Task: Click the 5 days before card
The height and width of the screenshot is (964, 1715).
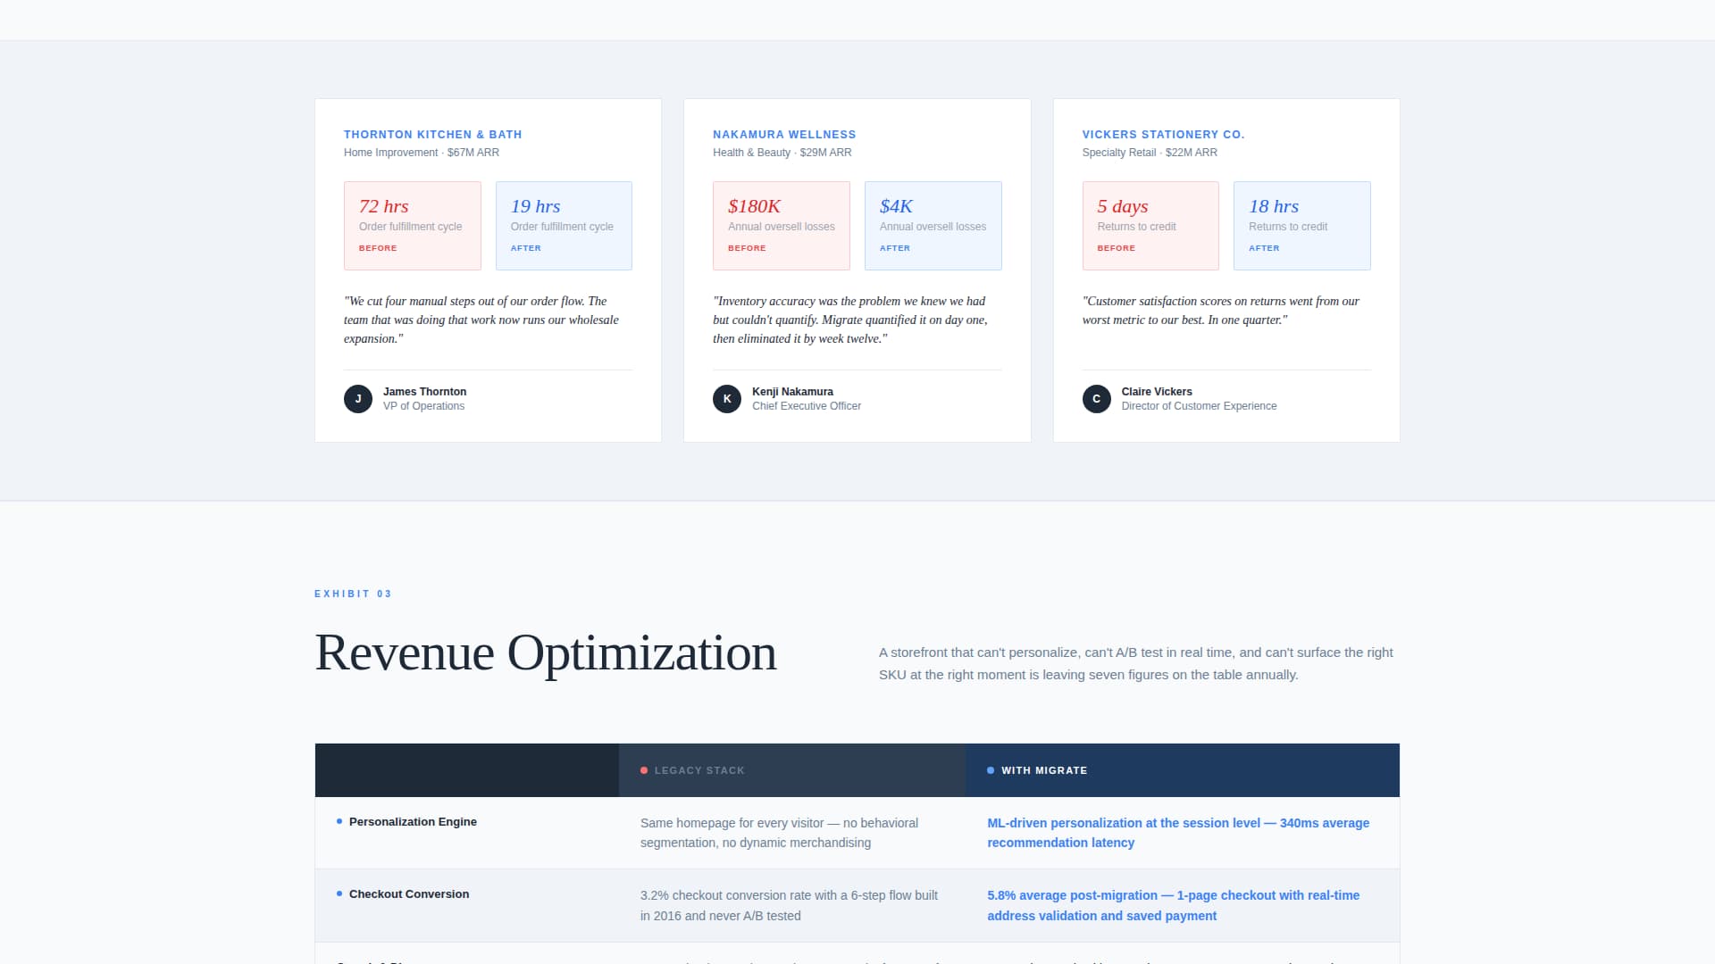Action: [x=1150, y=226]
